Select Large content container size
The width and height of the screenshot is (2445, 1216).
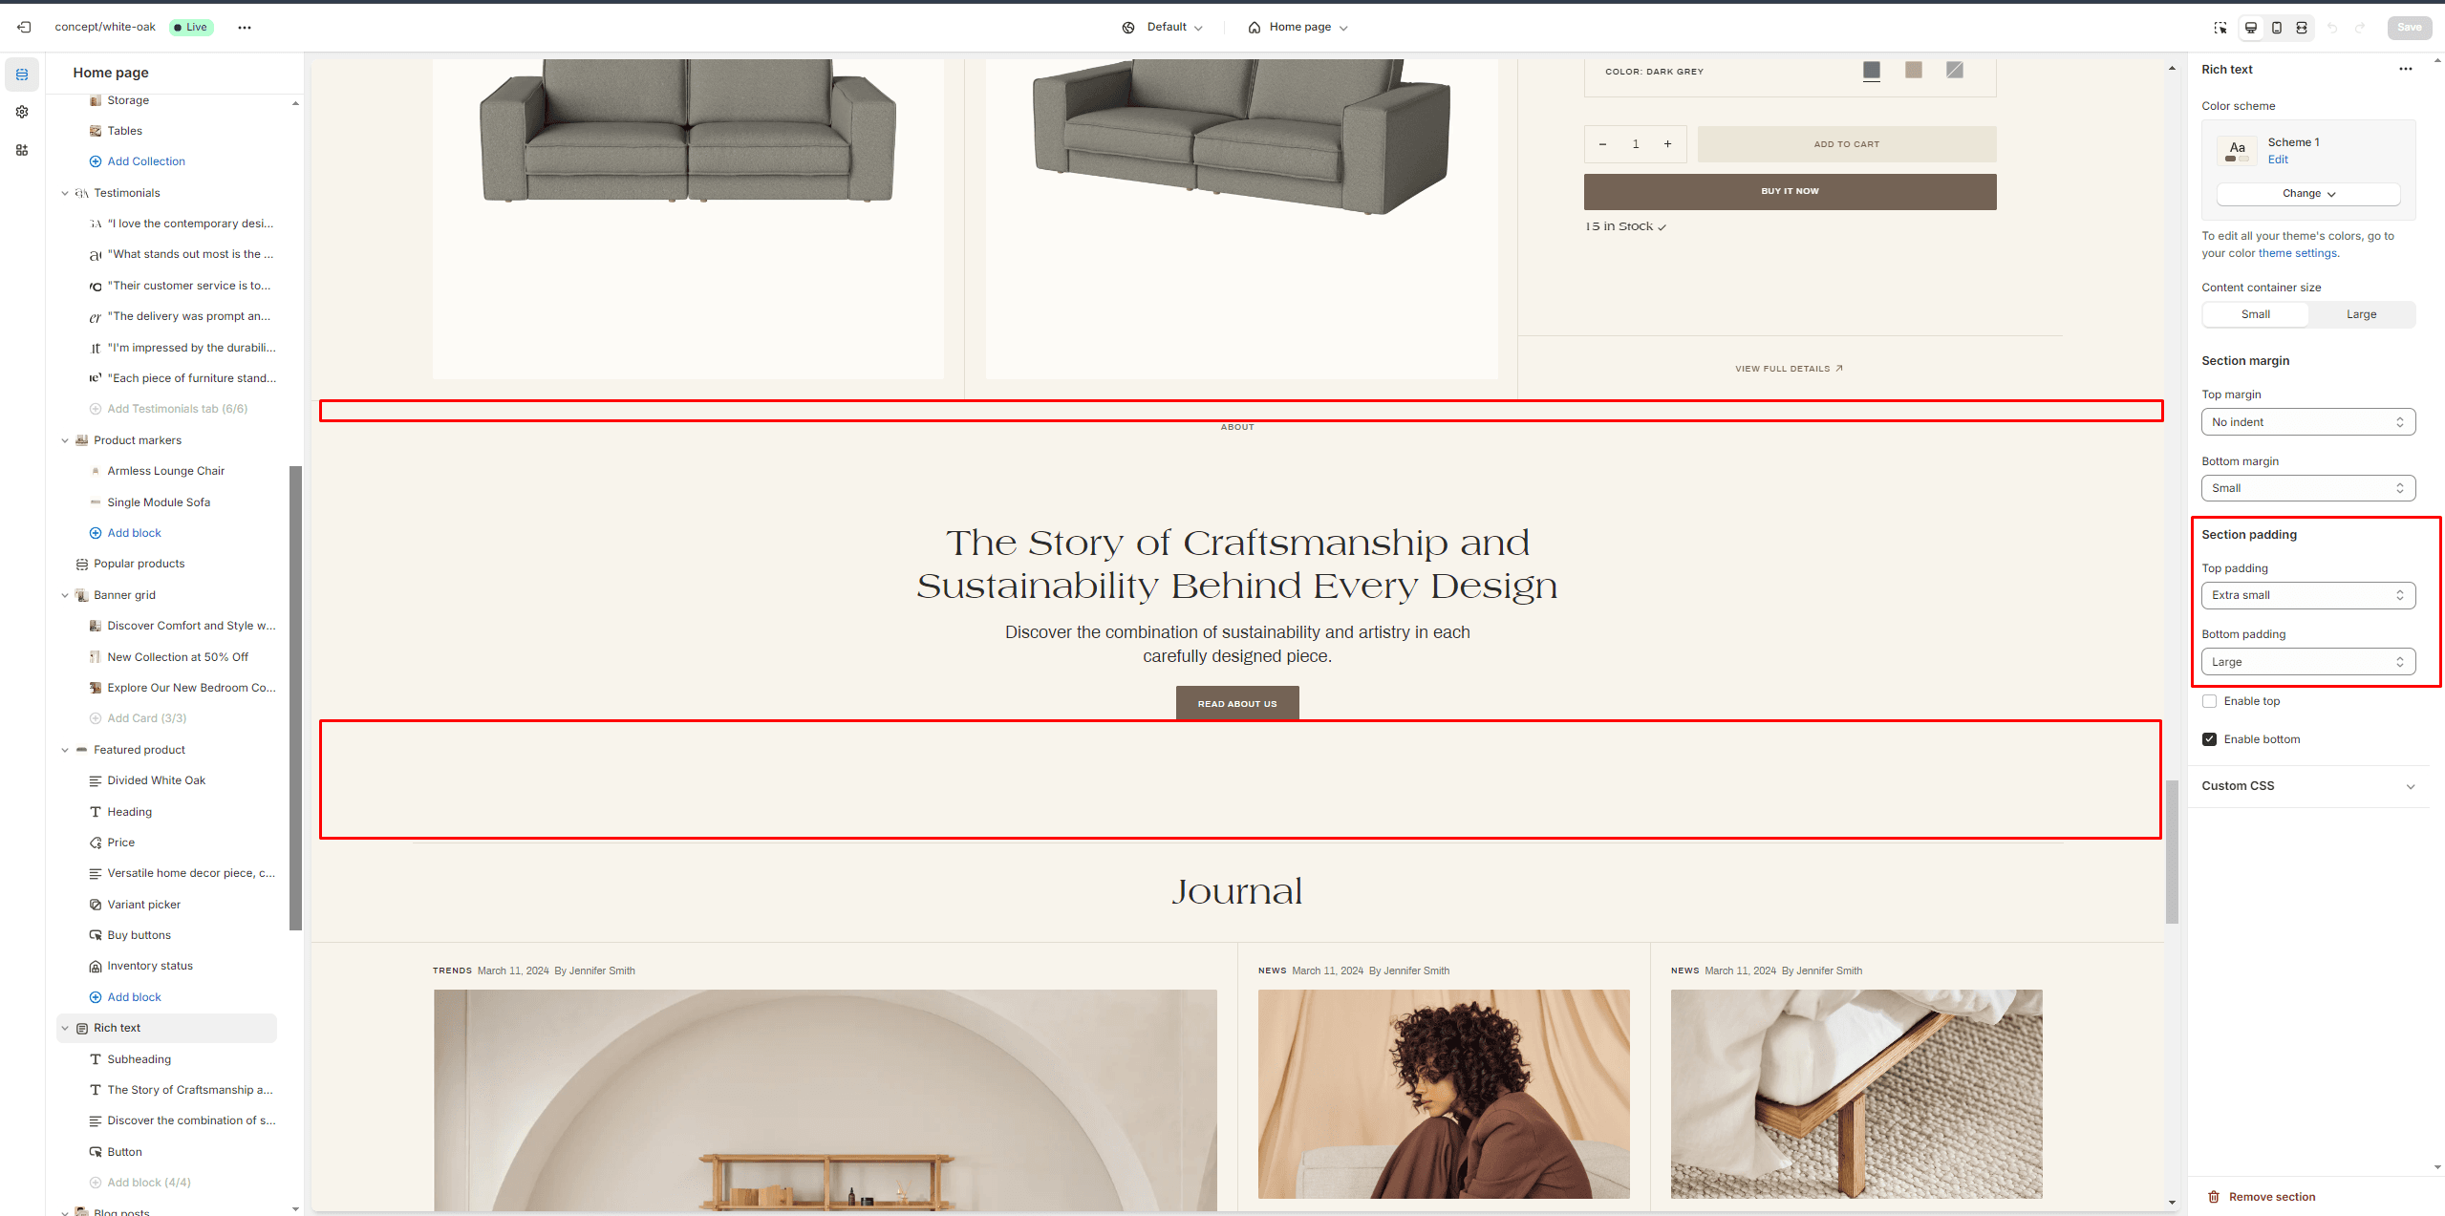click(2361, 314)
